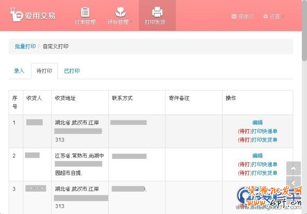Click the 设置 gear icon
This screenshot has height=214, width=307.
(265, 16)
